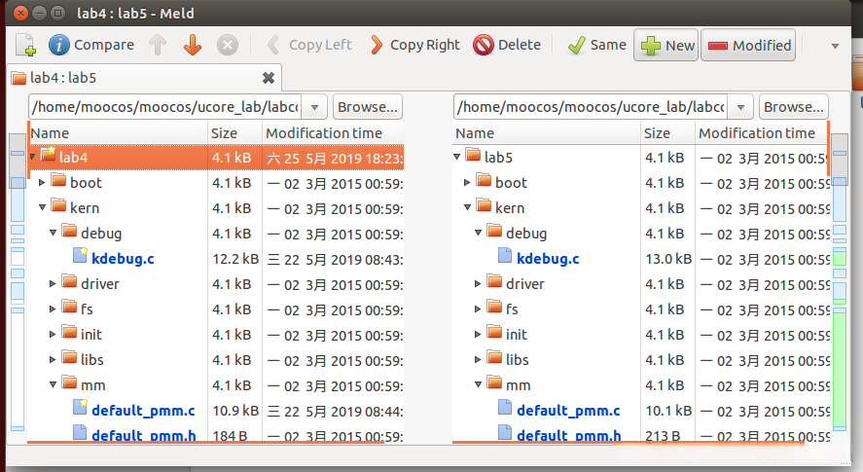Screen dimensions: 863x472
Task: Click the right folder path field
Action: click(592, 107)
